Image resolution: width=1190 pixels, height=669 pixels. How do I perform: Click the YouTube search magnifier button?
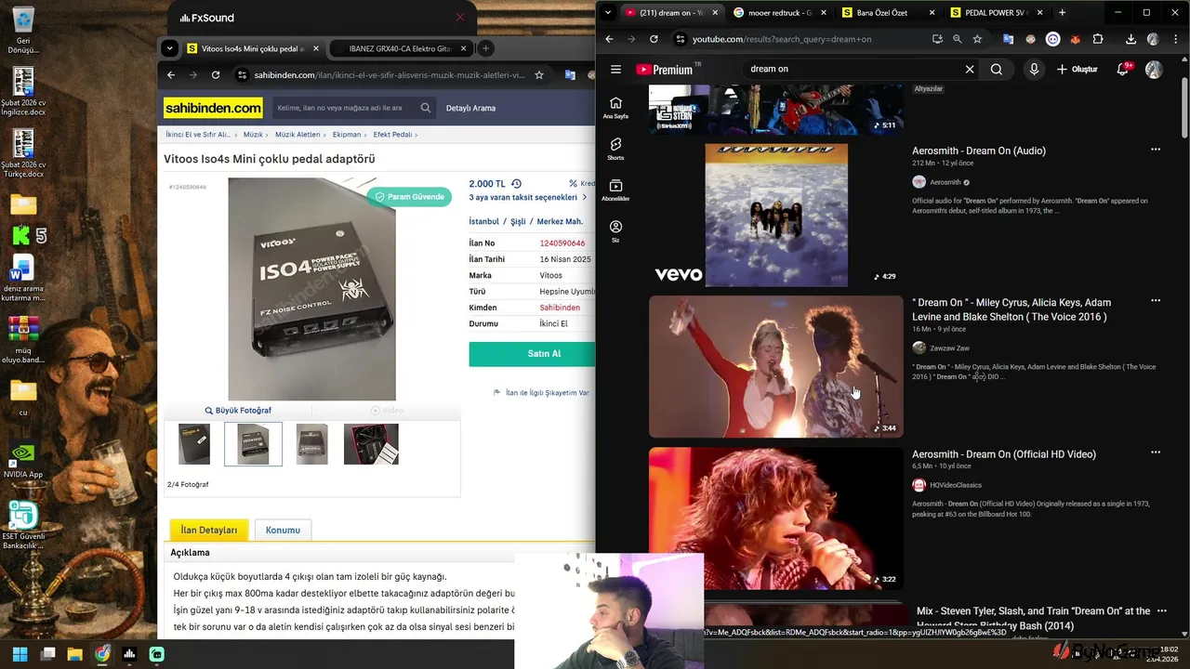click(x=997, y=69)
